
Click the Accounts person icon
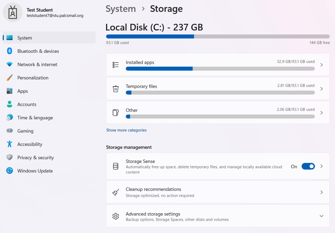9,104
